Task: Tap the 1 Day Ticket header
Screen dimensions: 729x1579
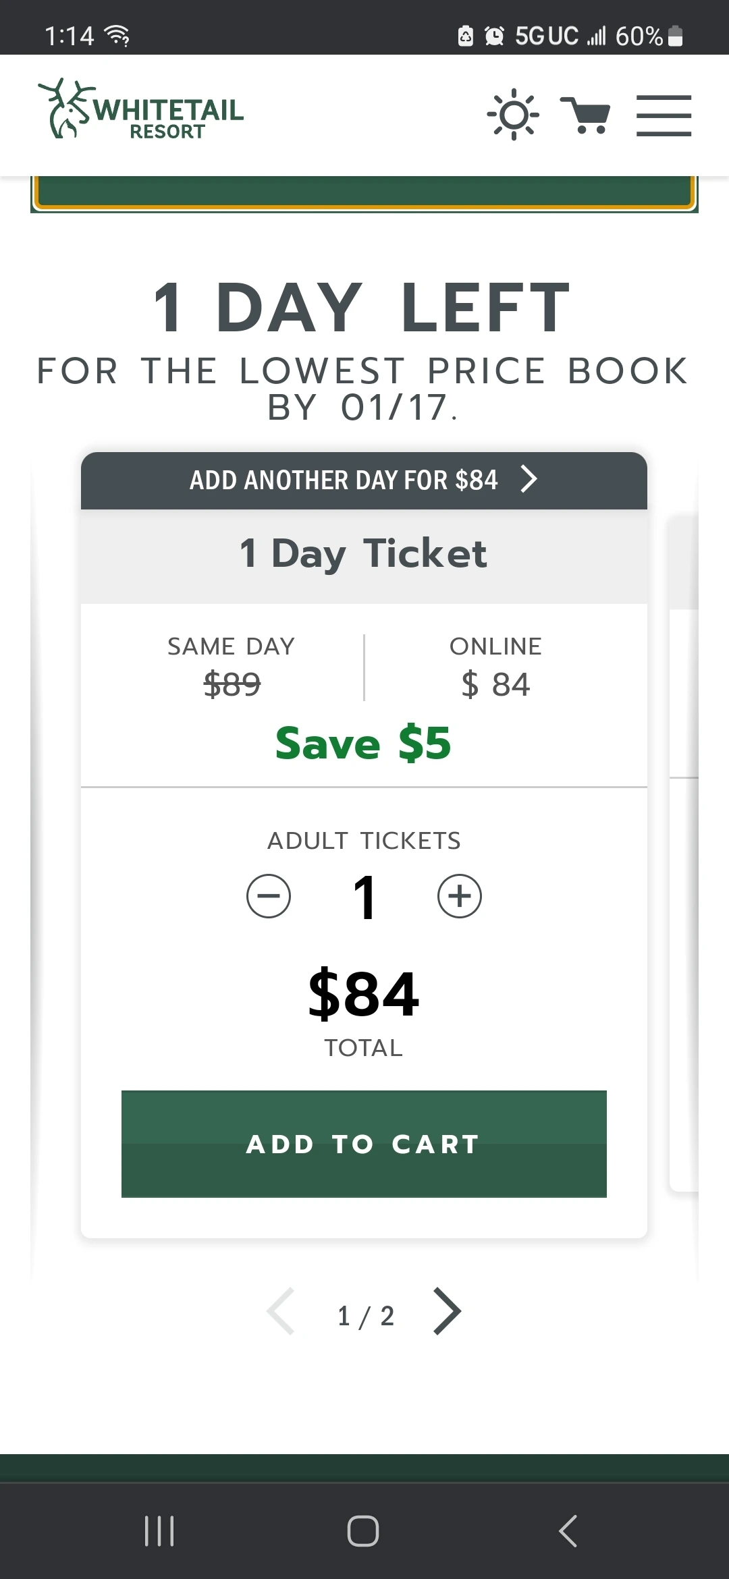Action: (x=364, y=555)
